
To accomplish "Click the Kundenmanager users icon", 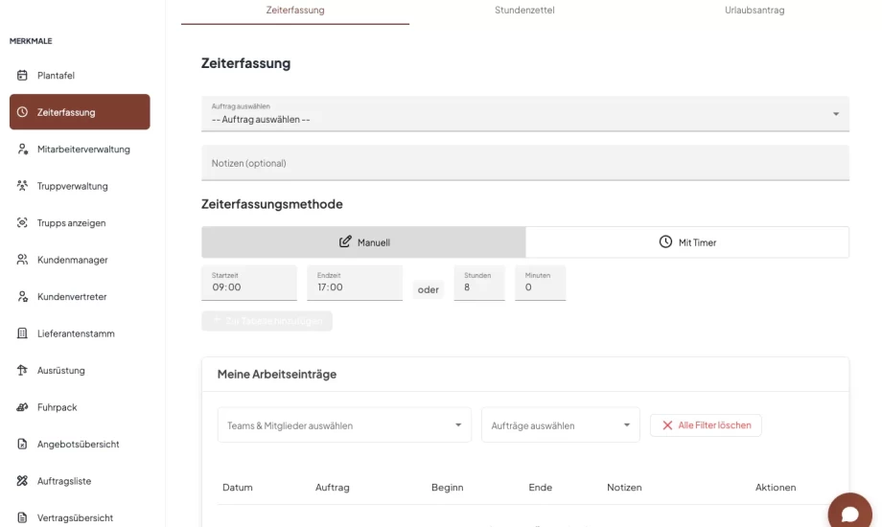I will pyautogui.click(x=22, y=260).
